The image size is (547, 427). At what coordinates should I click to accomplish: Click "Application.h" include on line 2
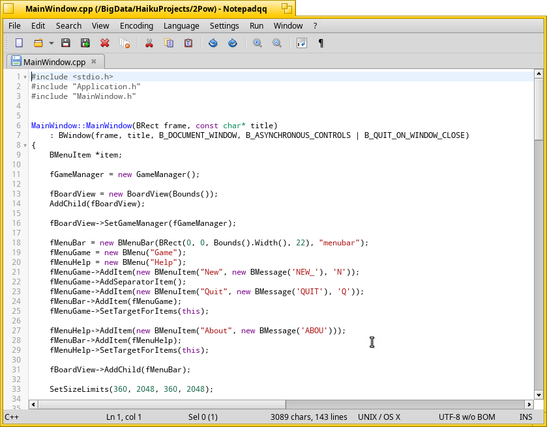coord(106,87)
